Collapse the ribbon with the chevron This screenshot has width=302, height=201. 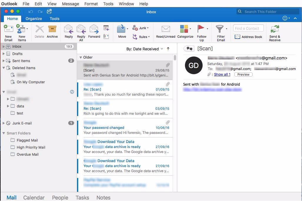pyautogui.click(x=295, y=18)
